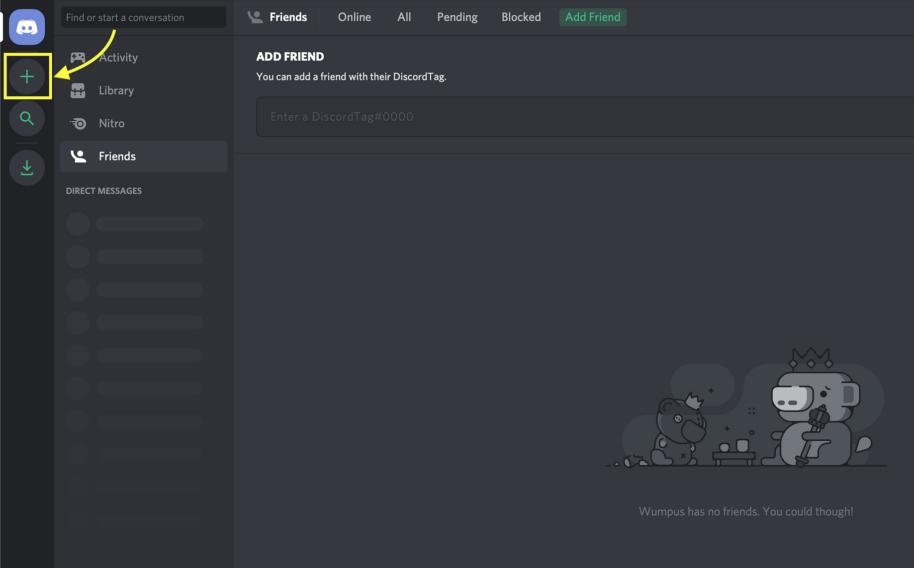
Task: Click the Friends header icon at top
Action: click(x=255, y=17)
